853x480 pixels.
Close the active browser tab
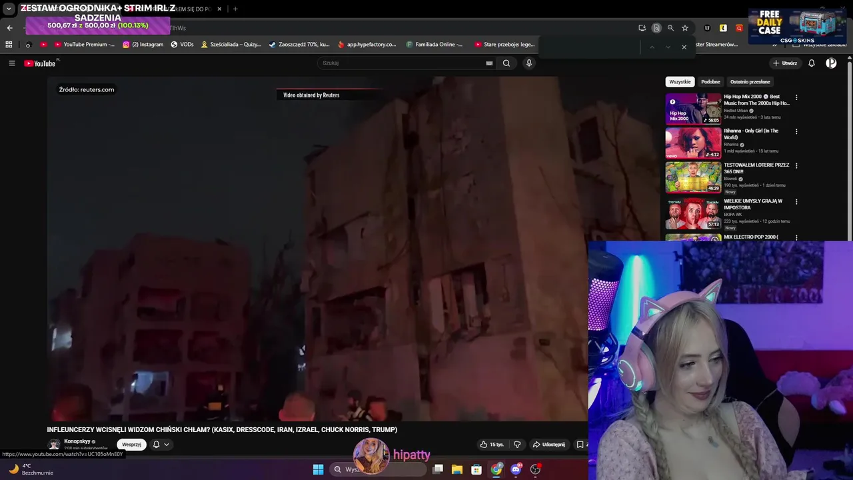219,9
